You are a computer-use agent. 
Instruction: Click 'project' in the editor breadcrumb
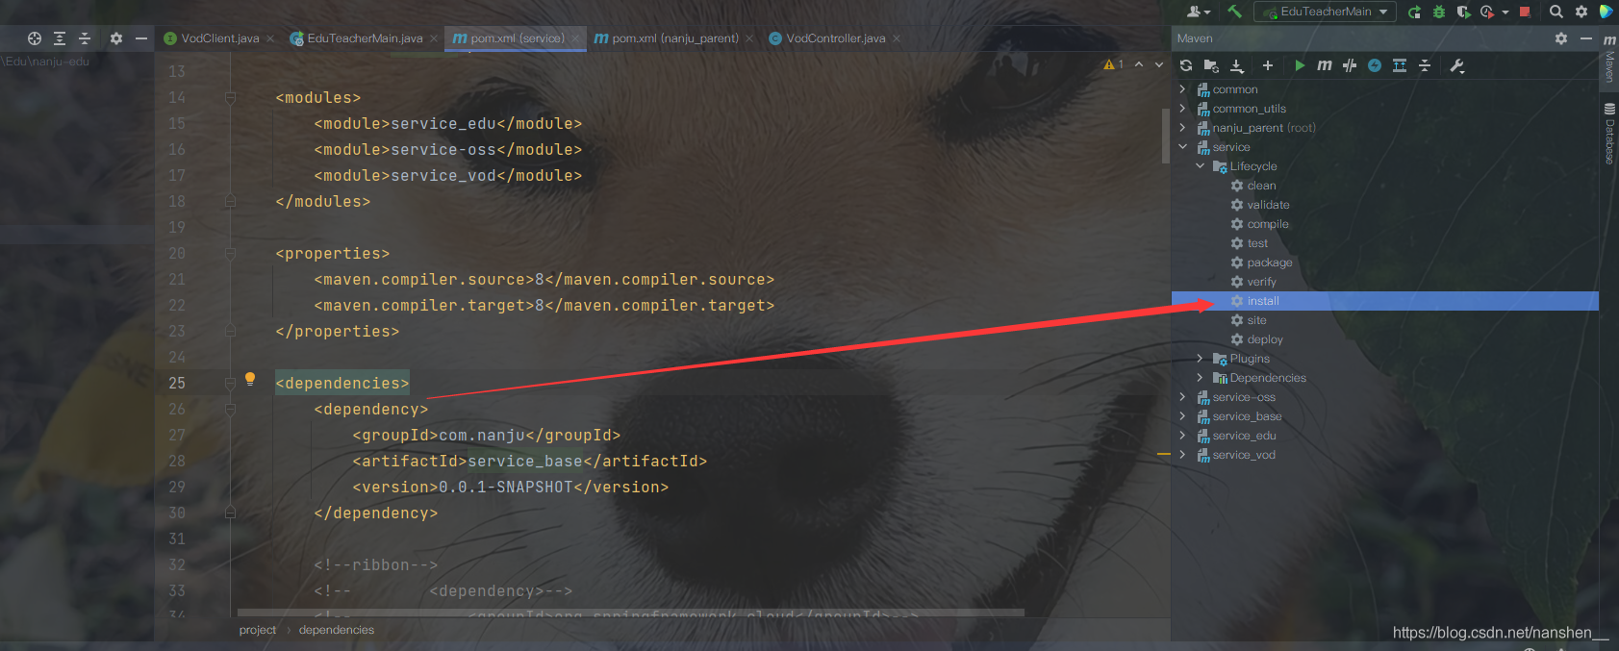pos(258,630)
